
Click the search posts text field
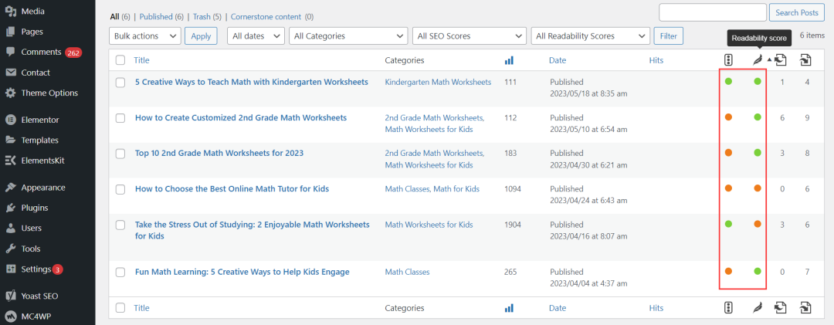point(711,12)
